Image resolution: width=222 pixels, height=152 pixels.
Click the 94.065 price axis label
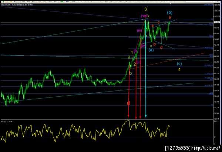point(217,39)
